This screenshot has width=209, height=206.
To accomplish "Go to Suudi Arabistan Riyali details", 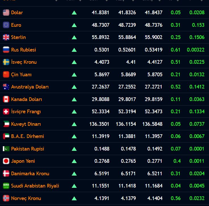I will [35, 186].
